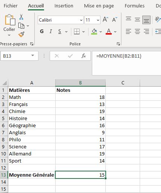The height and width of the screenshot is (193, 161).
Task: Select column B header
Action: [80, 83]
